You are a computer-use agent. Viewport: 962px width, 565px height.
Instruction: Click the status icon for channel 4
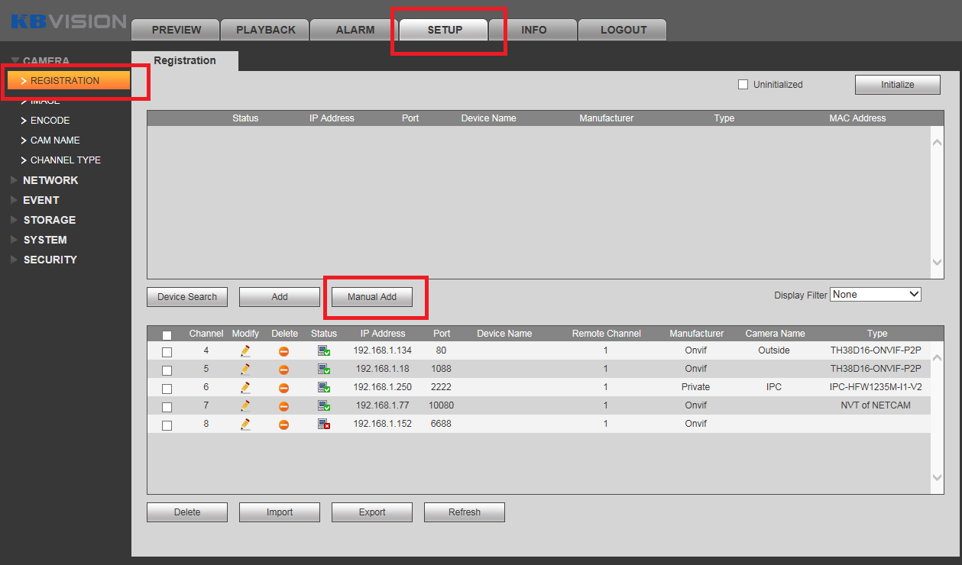coord(324,351)
